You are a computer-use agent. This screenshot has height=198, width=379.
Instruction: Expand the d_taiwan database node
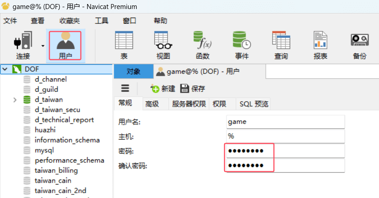pos(15,99)
